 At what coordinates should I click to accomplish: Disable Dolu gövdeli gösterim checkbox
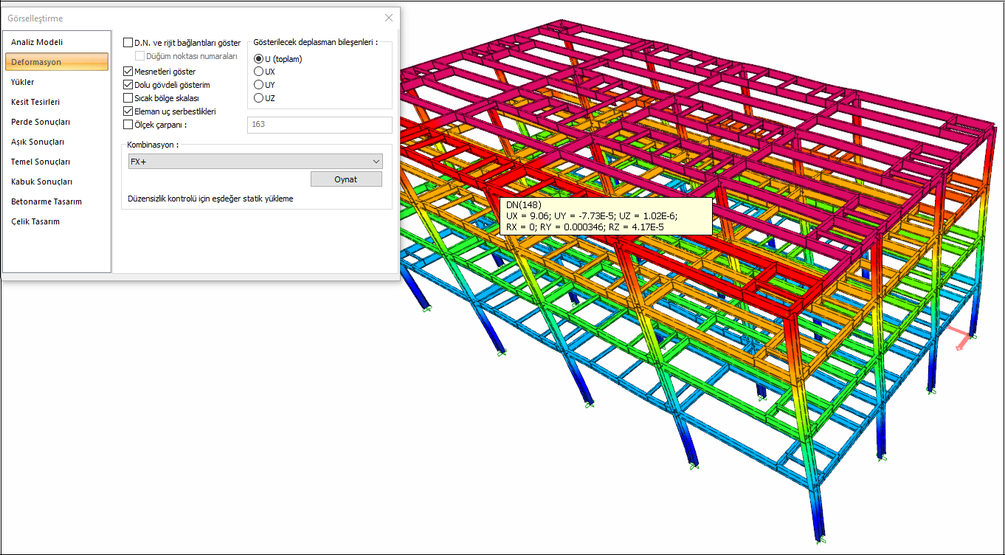click(128, 85)
